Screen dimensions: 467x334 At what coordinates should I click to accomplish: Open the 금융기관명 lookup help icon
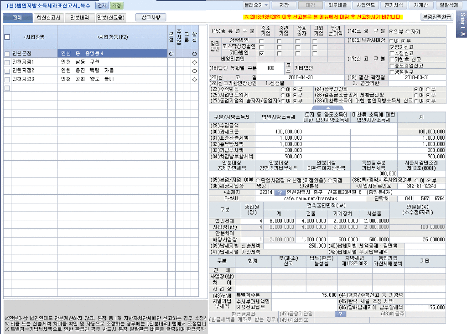coord(340,314)
